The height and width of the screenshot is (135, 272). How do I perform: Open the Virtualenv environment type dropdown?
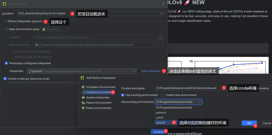(x=55, y=29)
